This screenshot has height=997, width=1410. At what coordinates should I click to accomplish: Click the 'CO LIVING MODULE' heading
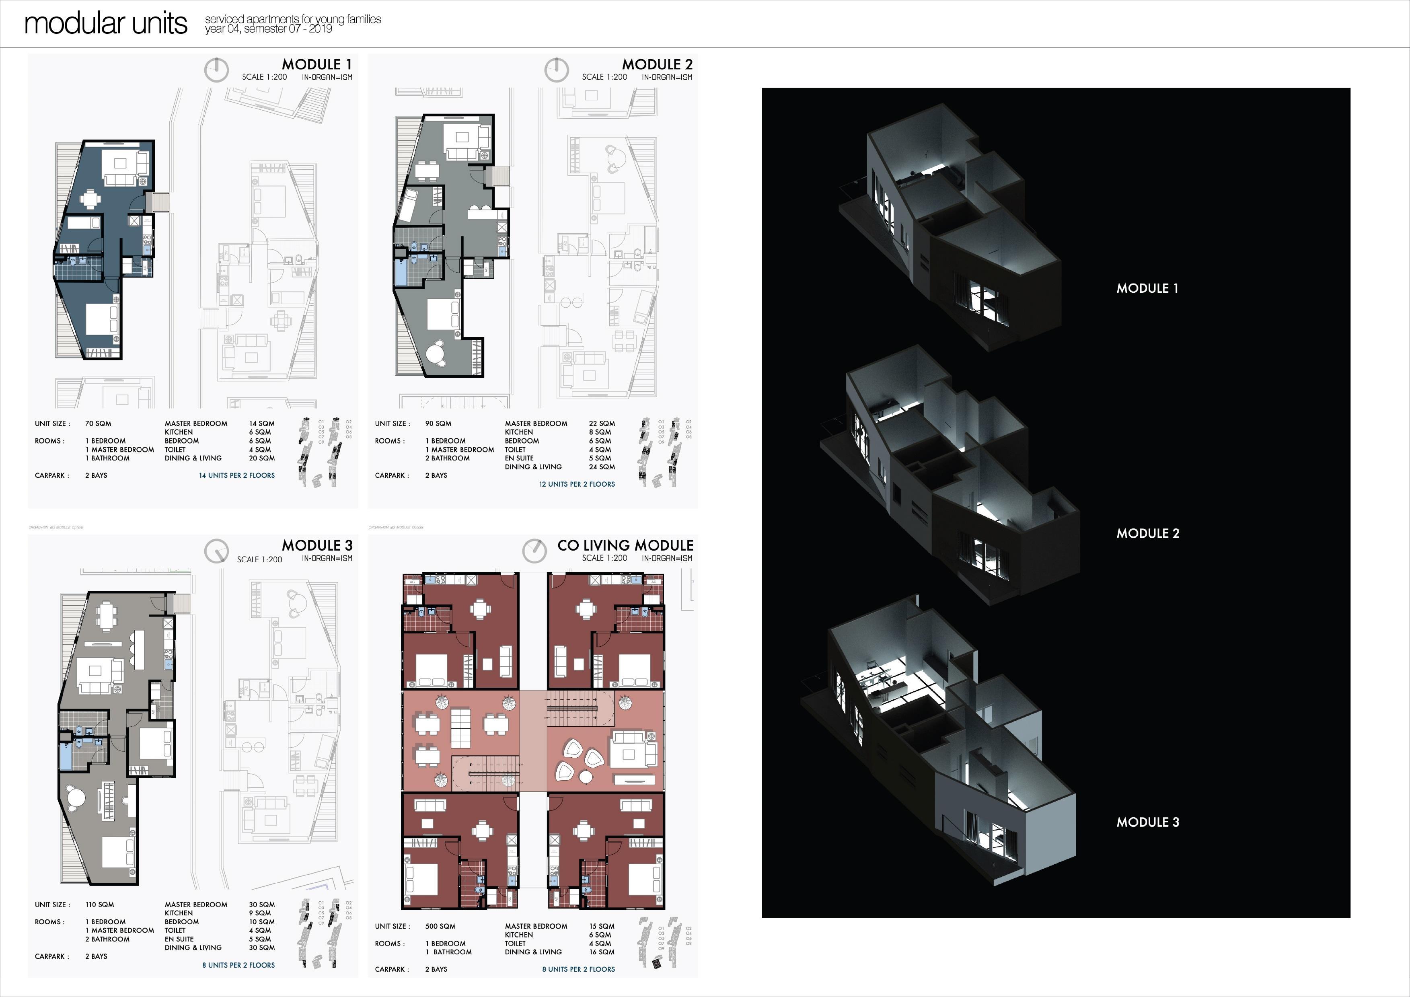click(625, 545)
